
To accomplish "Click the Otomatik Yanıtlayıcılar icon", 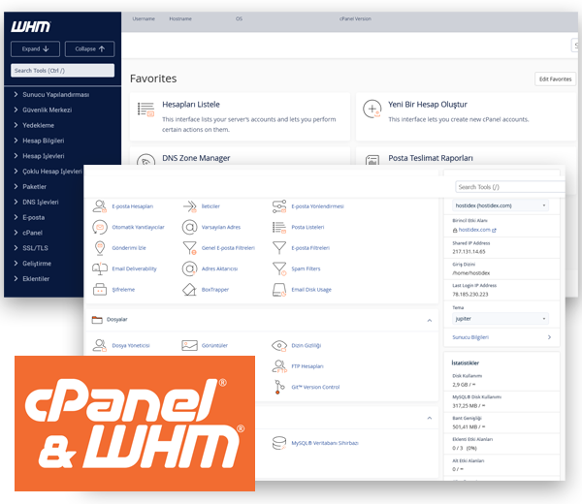I will pos(100,227).
